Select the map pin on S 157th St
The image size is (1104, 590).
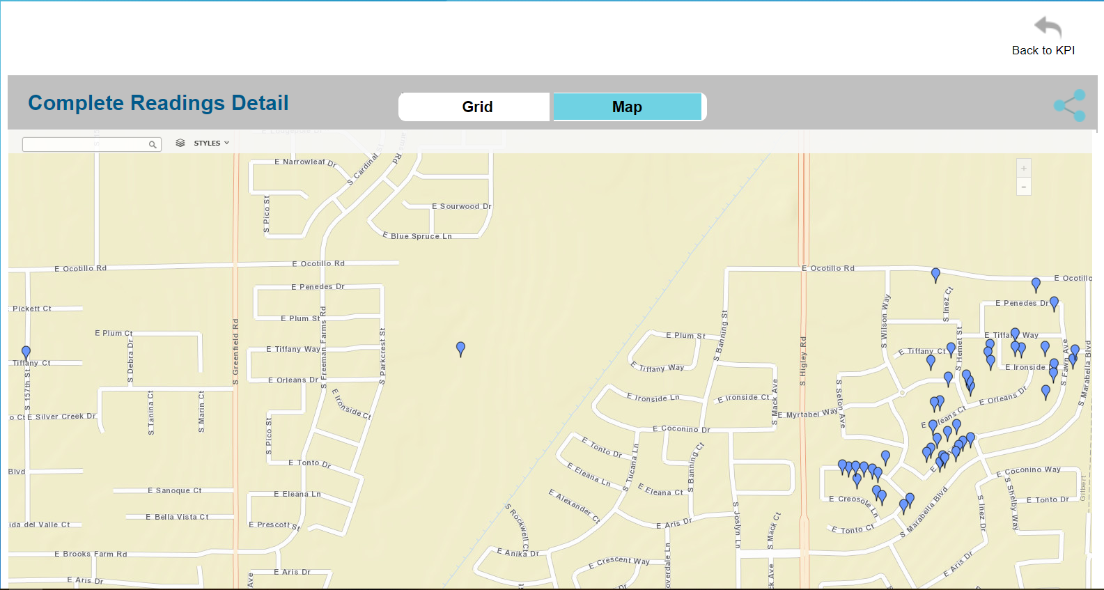click(x=26, y=352)
